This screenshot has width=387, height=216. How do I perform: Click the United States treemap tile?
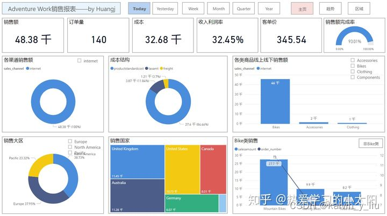click(182, 169)
